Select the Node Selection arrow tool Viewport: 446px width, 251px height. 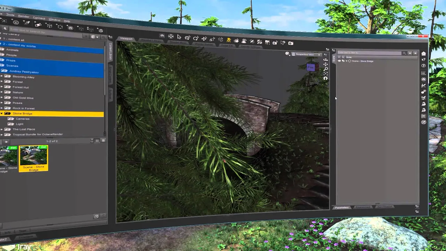click(x=179, y=37)
